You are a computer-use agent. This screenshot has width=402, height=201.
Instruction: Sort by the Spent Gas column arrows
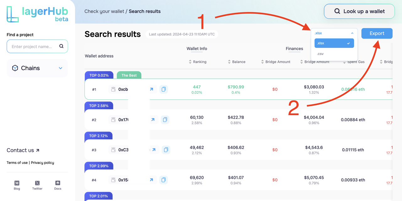345,62
